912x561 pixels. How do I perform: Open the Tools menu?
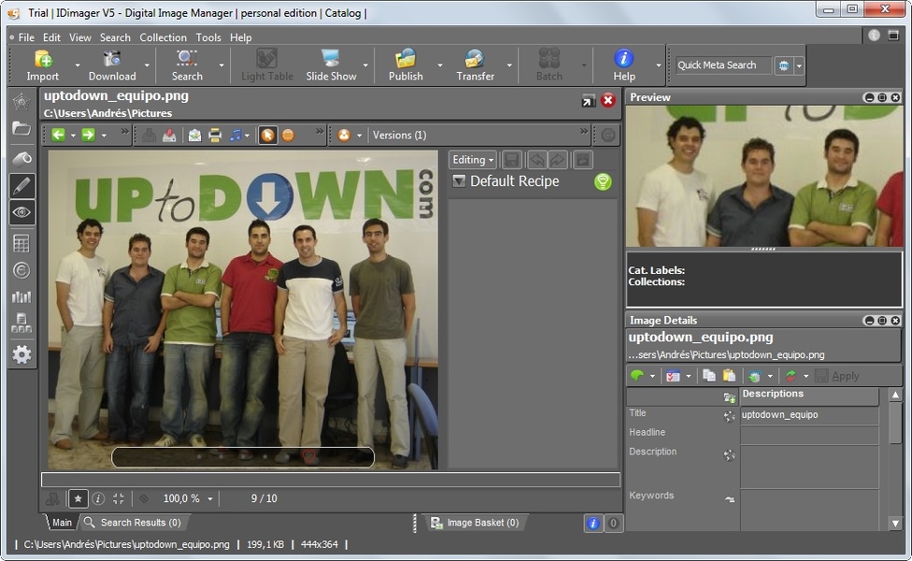point(208,37)
